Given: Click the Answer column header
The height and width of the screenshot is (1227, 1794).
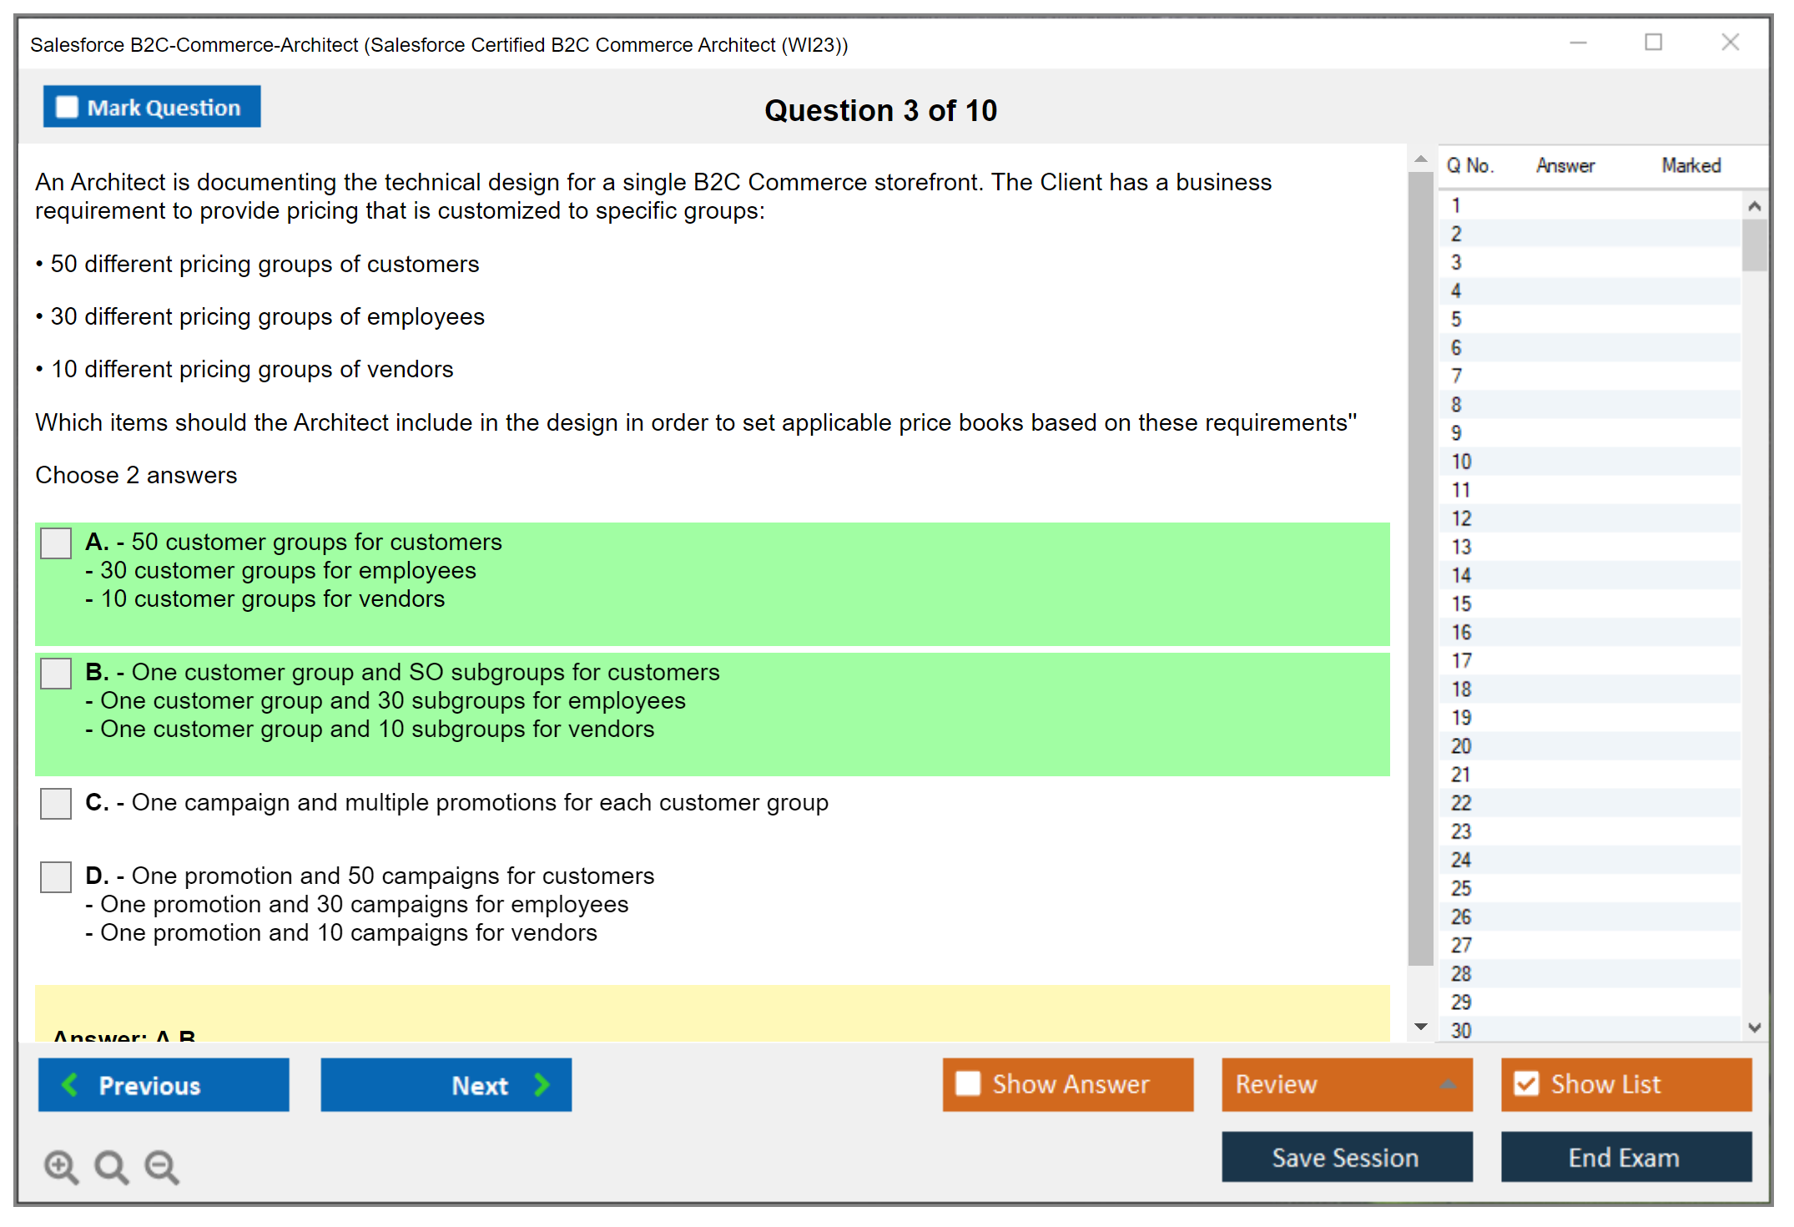Looking at the screenshot, I should point(1565,165).
